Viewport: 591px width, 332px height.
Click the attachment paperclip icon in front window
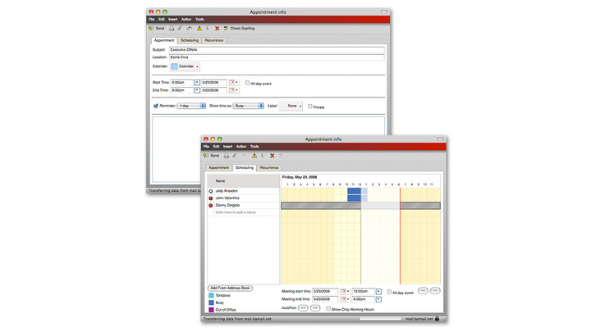click(x=234, y=155)
